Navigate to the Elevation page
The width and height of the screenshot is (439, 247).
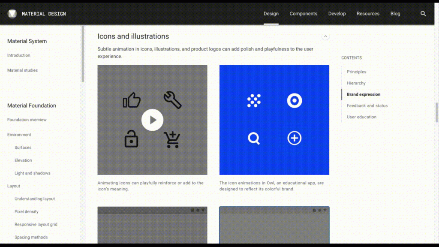[22, 160]
